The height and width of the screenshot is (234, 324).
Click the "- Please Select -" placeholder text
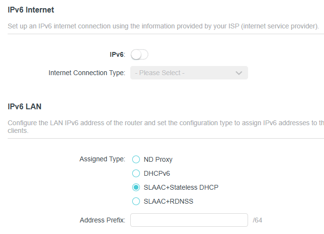tap(160, 73)
